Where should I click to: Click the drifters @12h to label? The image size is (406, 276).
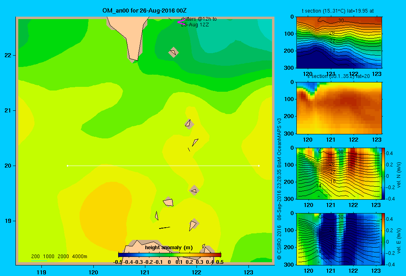[199, 19]
